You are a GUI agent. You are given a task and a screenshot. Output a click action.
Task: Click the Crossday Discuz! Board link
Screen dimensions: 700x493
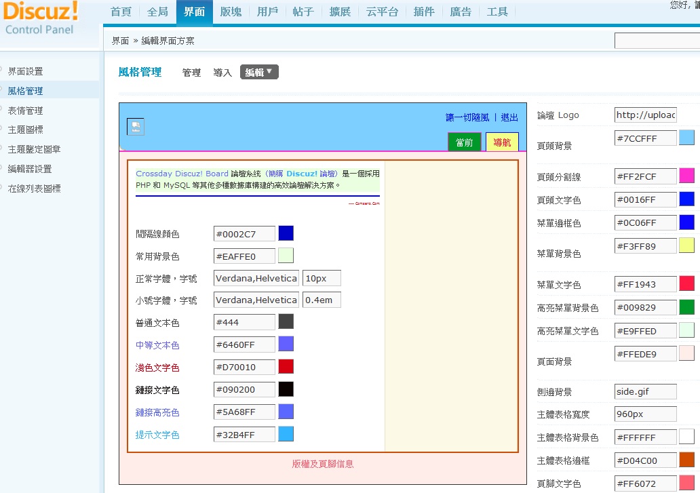182,174
